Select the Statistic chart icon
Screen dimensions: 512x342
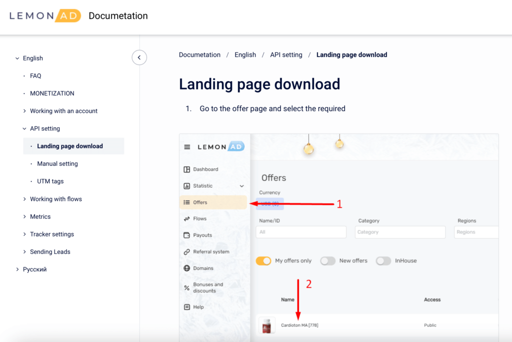point(187,186)
